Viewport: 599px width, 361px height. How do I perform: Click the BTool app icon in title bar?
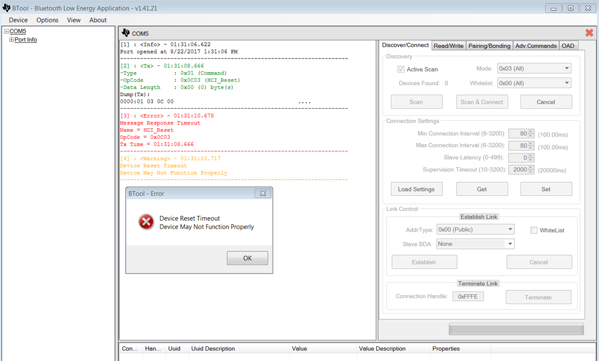6,8
